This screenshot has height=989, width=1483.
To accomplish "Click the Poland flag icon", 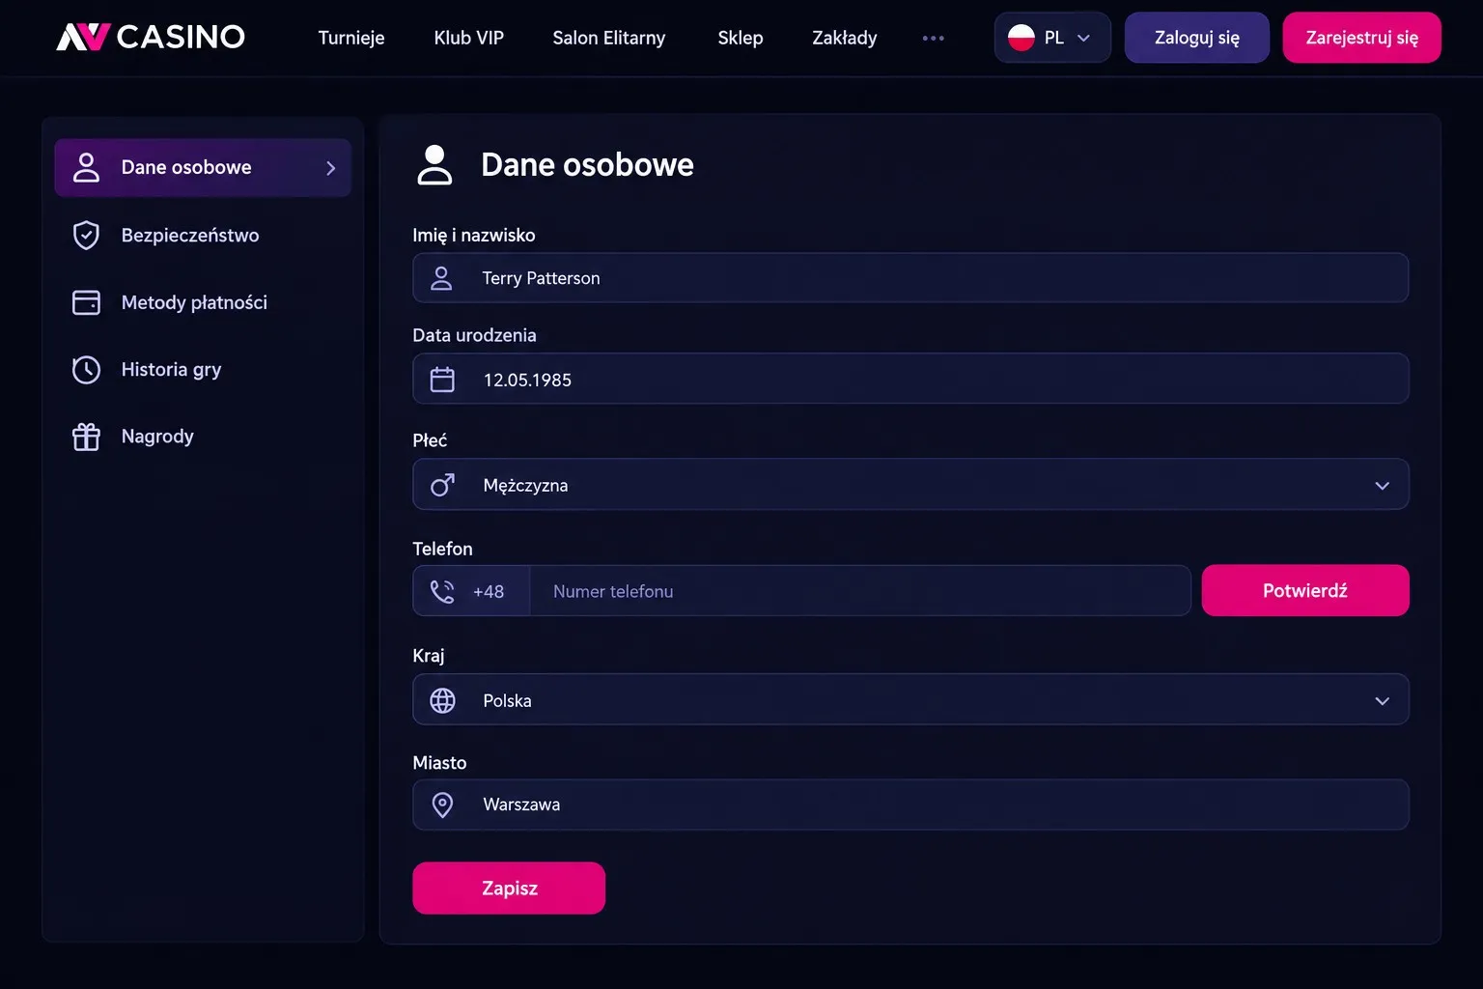I will pyautogui.click(x=1021, y=38).
